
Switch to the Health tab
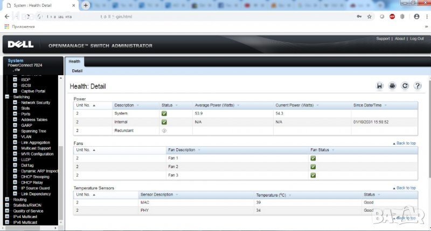74,61
